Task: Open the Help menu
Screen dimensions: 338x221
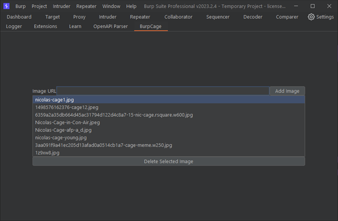Action: point(131,6)
